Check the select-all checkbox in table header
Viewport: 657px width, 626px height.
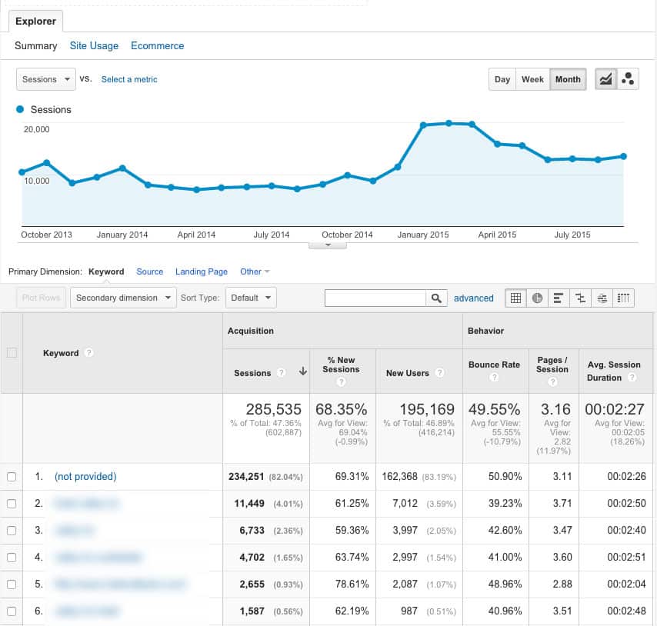pyautogui.click(x=13, y=352)
